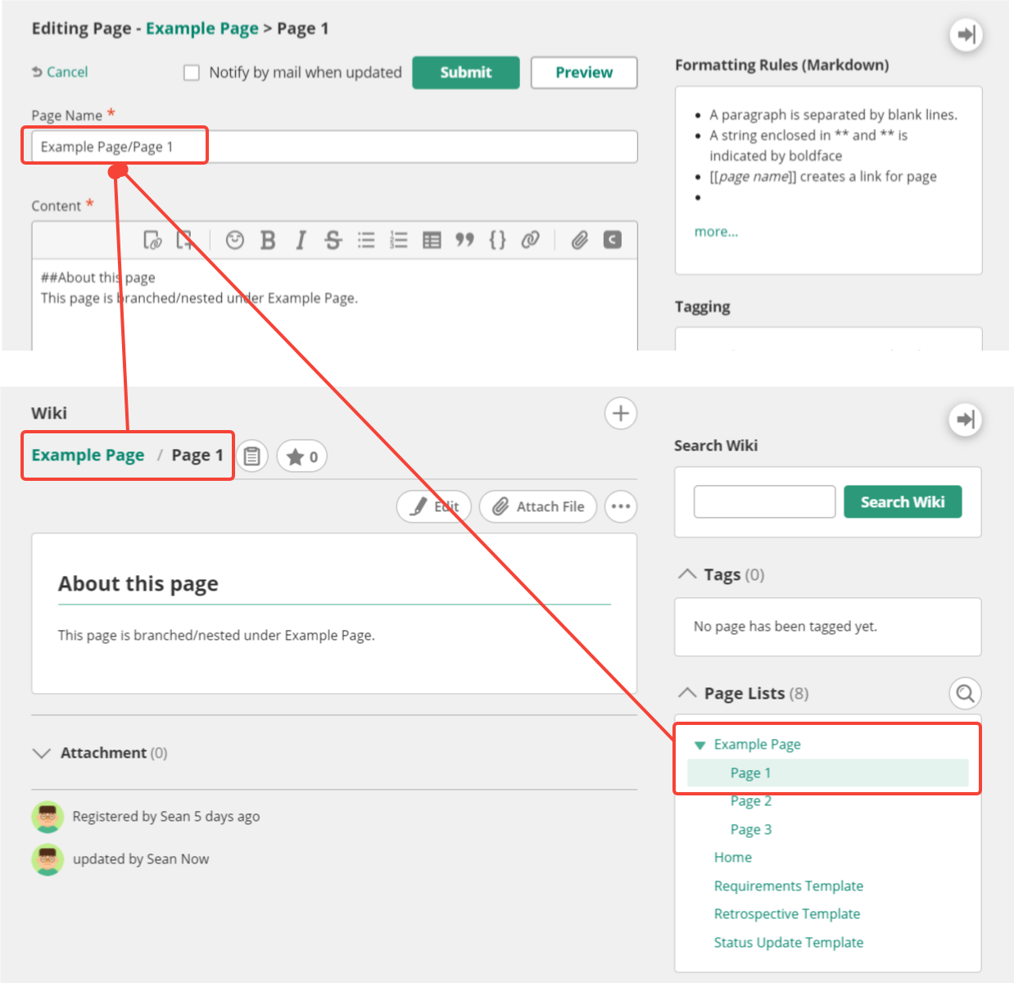Submit the edited wiki page
1014x983 pixels.
click(465, 72)
